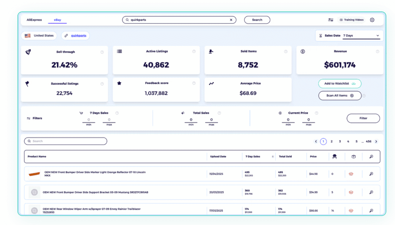395x225 pixels.
Task: Clear the quirkparts search with the X
Action: 231,20
